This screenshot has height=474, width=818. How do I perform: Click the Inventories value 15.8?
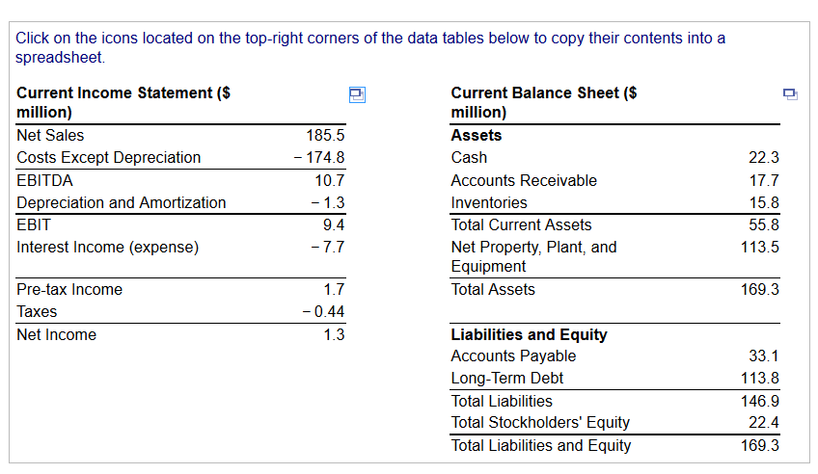point(764,202)
